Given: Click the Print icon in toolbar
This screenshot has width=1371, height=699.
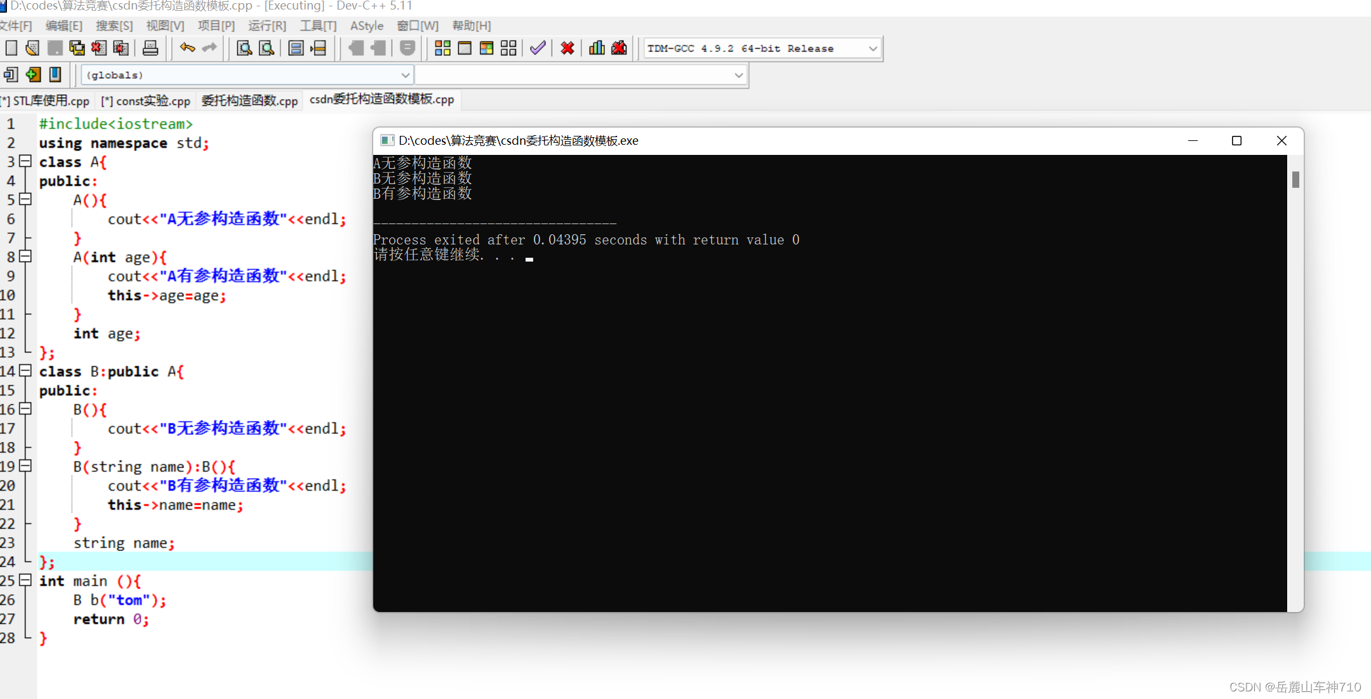Looking at the screenshot, I should click(x=150, y=48).
